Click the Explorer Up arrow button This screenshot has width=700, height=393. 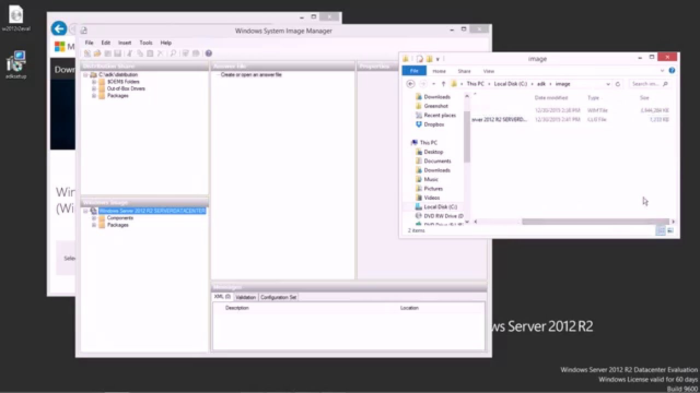click(443, 84)
